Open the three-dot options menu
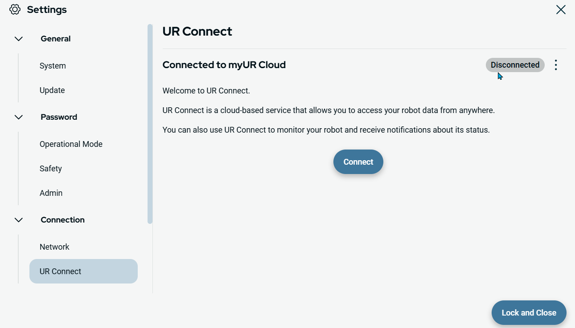This screenshot has height=328, width=575. pos(555,65)
